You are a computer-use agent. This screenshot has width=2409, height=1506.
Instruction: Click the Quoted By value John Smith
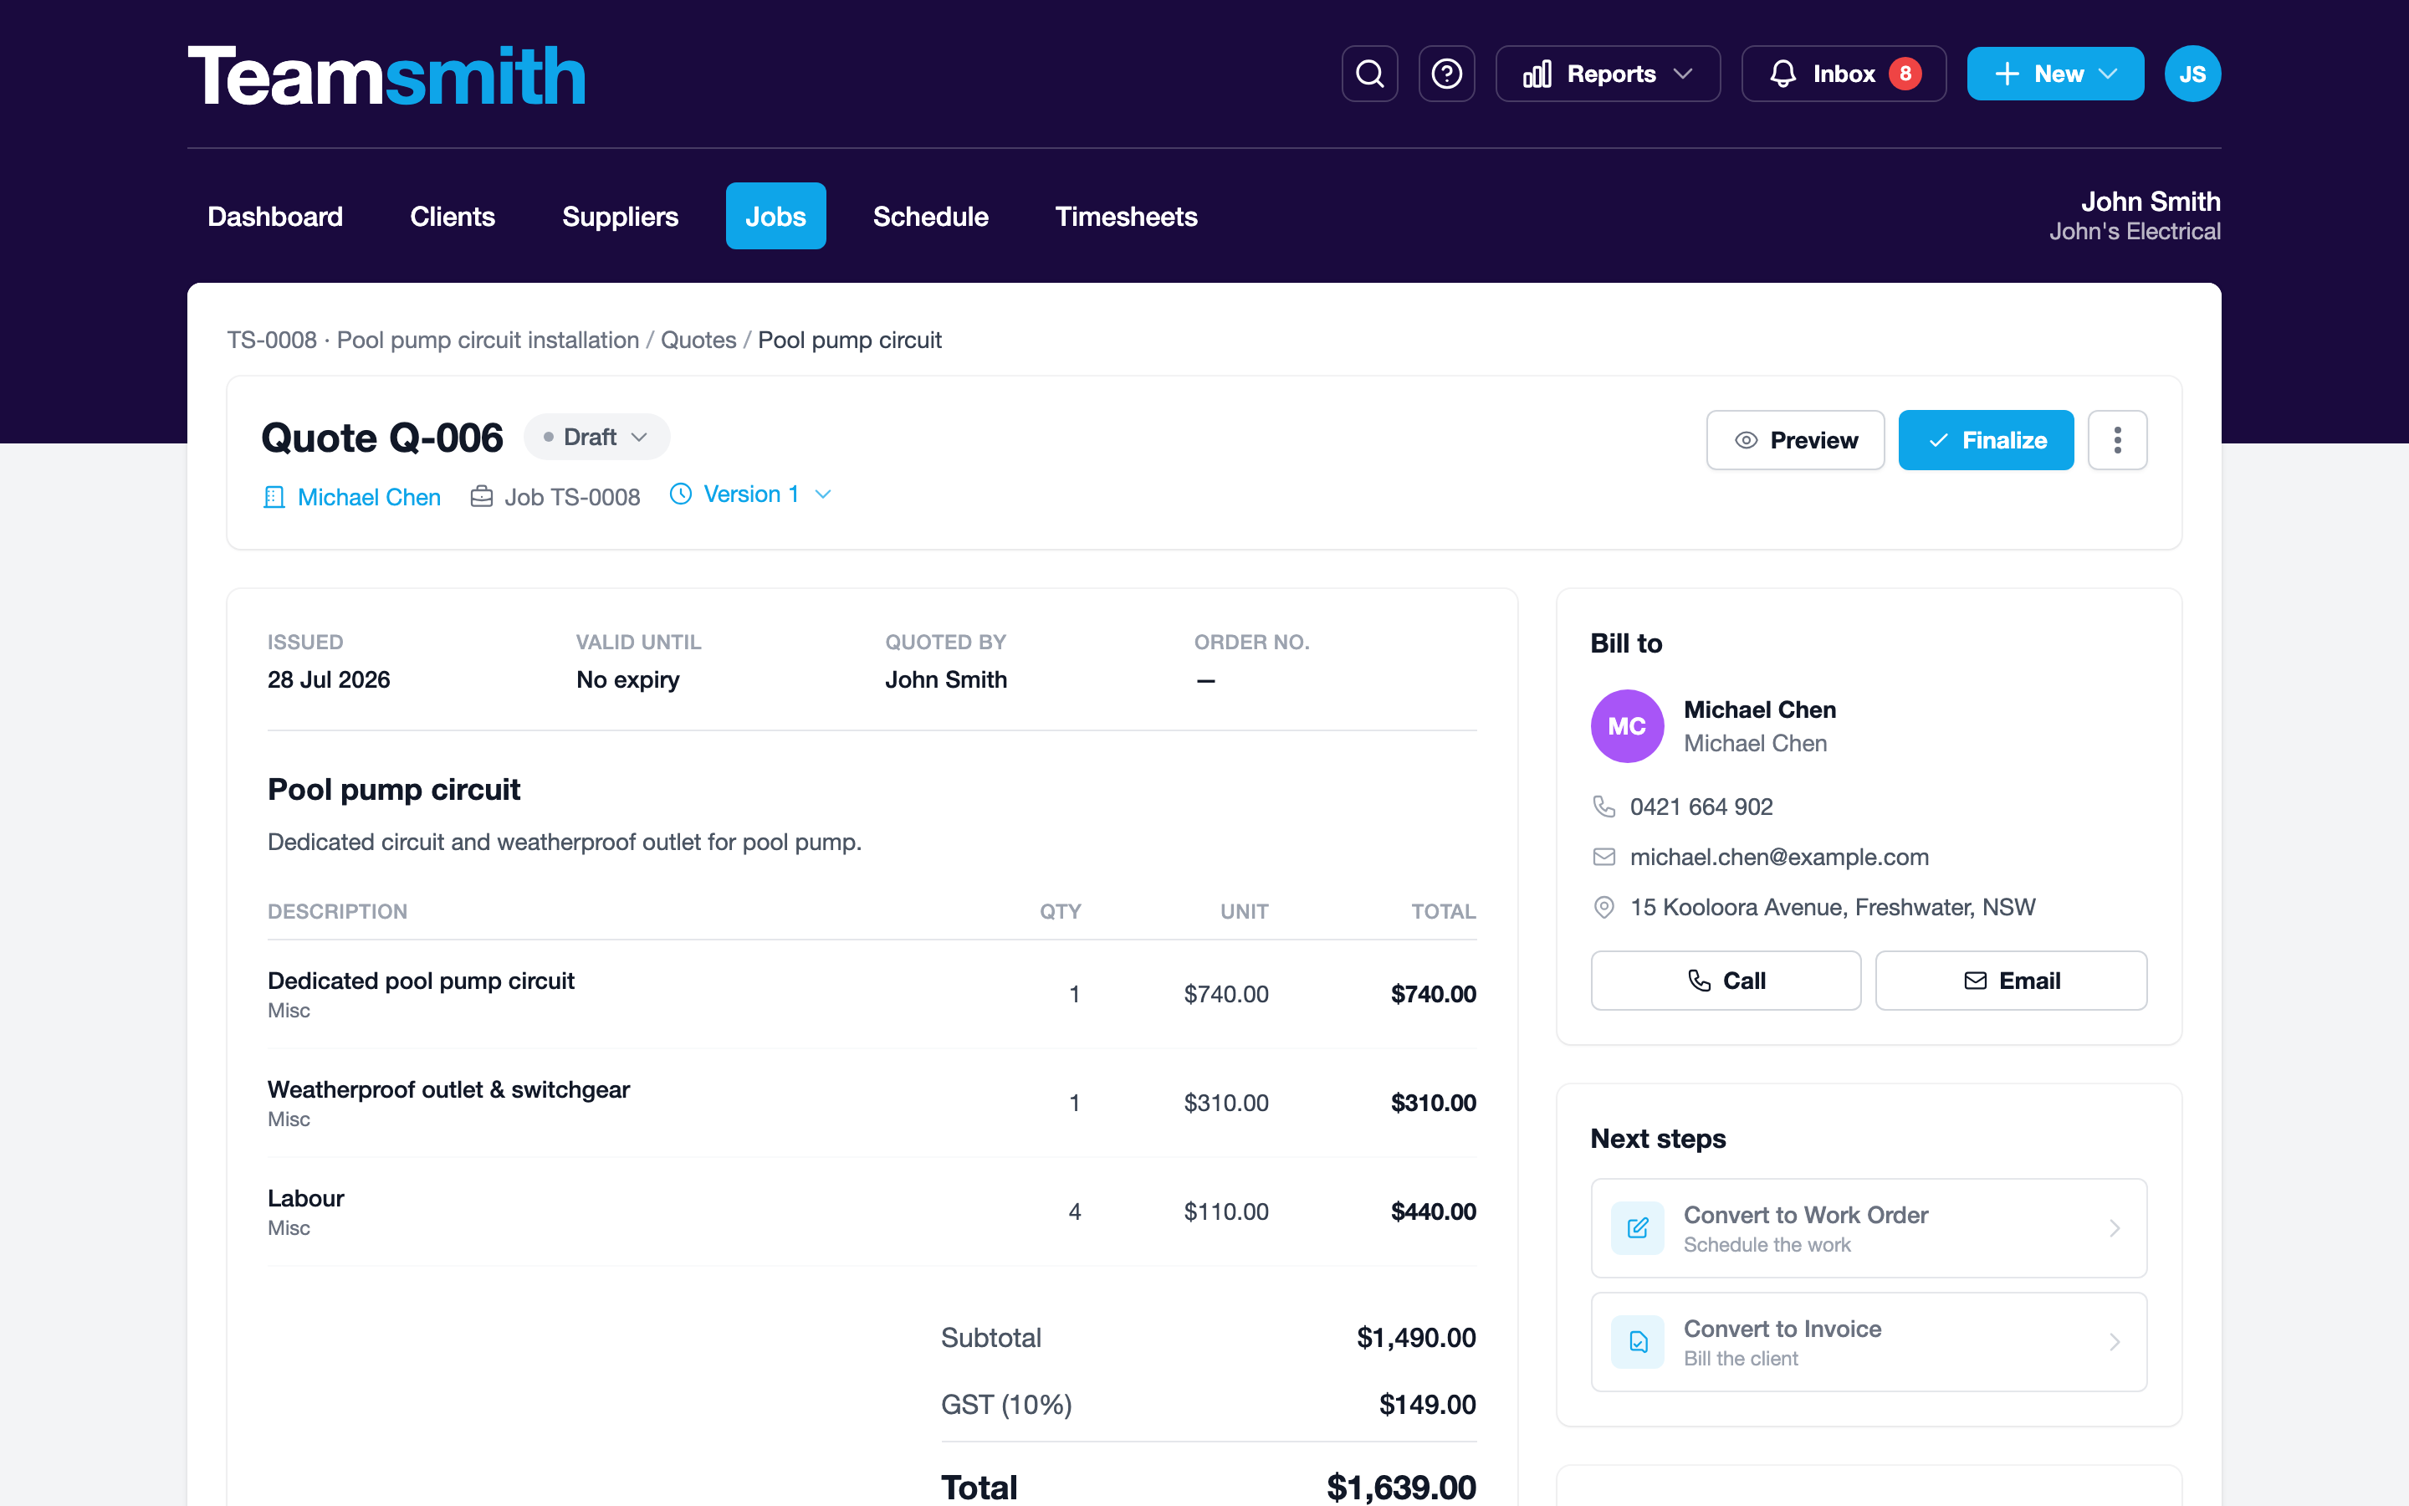pyautogui.click(x=946, y=679)
